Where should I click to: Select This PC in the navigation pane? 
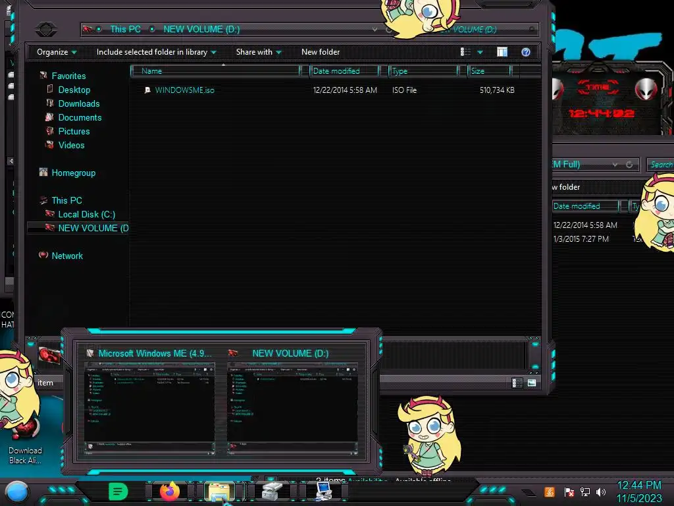tap(66, 200)
